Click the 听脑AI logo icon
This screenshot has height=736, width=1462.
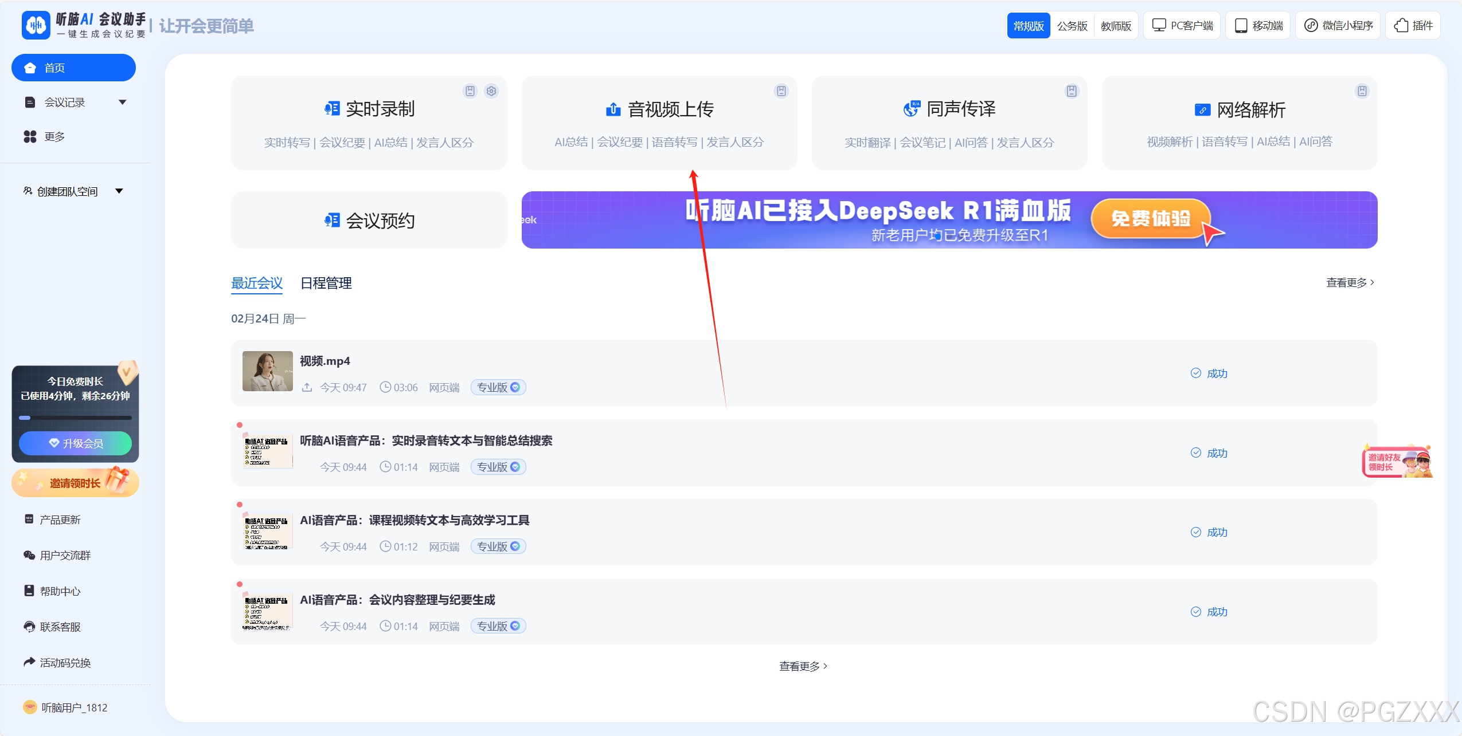(x=36, y=25)
